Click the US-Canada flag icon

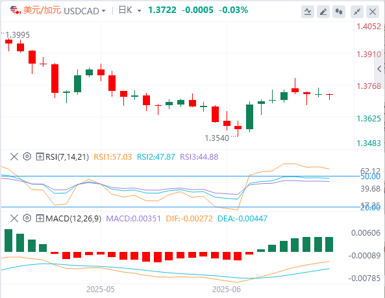15,10
